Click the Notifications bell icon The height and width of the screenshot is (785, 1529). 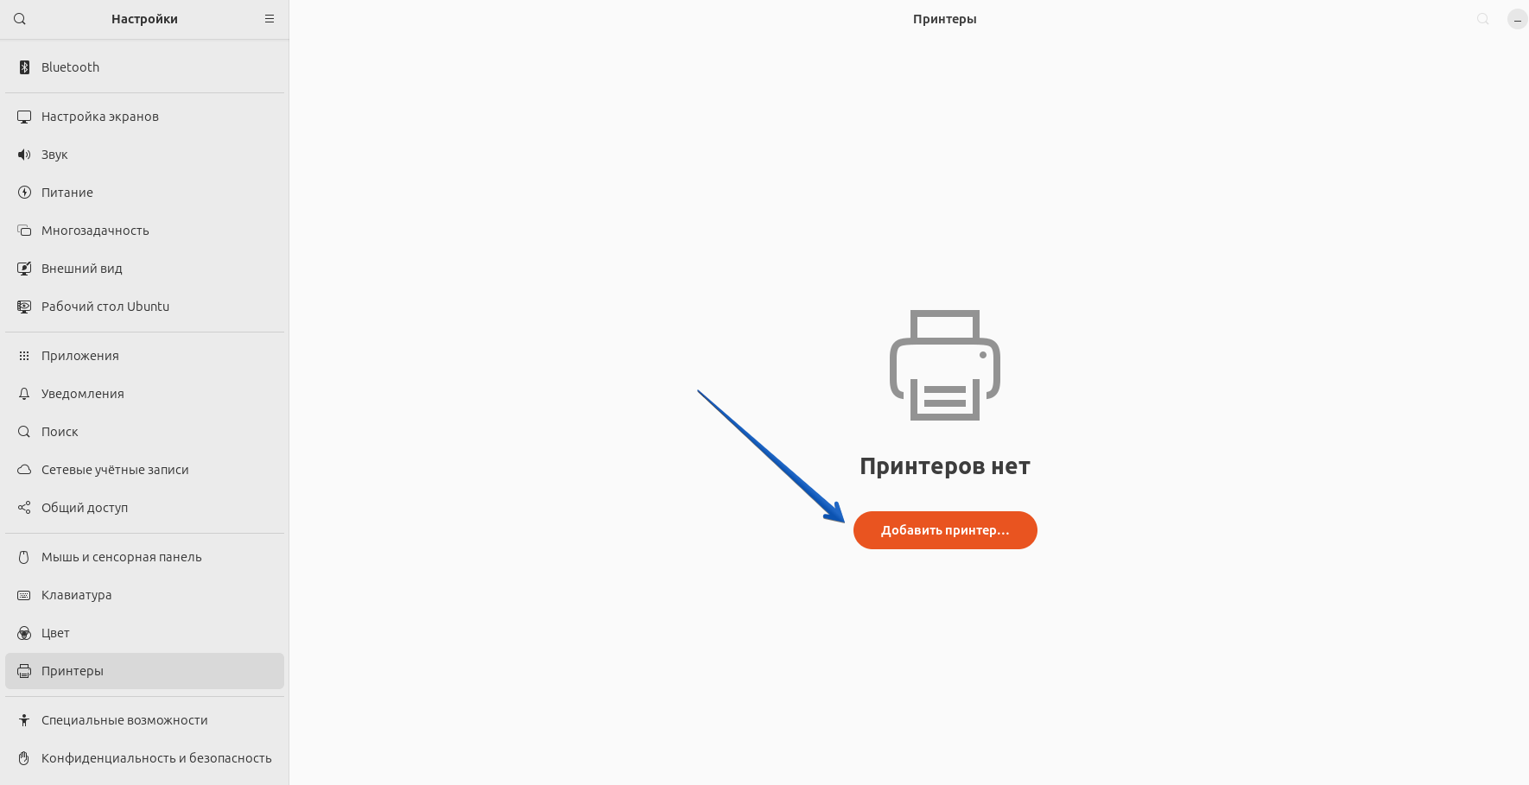(x=24, y=394)
